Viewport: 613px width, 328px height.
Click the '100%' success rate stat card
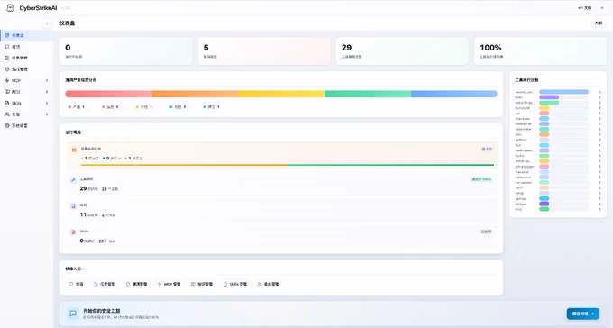point(540,51)
